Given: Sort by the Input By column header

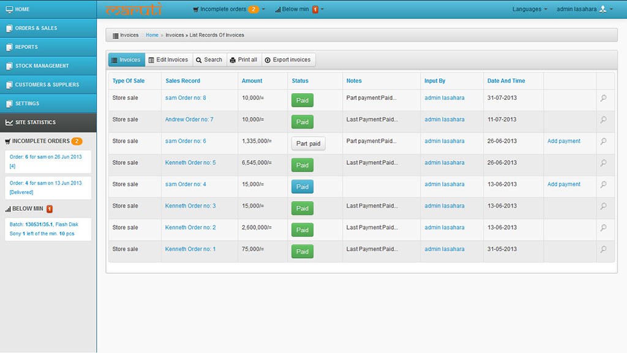Looking at the screenshot, I should click(435, 81).
